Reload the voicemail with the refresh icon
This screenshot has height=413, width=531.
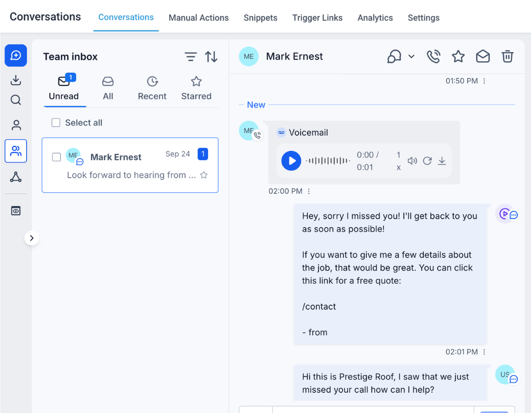[x=427, y=161]
